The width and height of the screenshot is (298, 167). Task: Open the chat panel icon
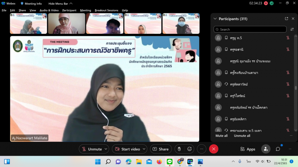pos(278,149)
